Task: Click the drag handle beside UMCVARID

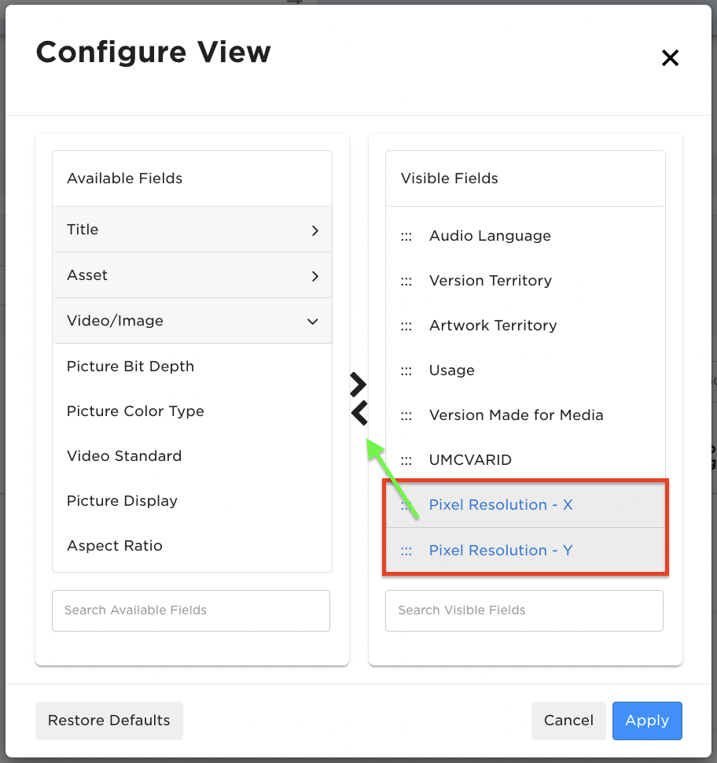Action: pyautogui.click(x=406, y=460)
